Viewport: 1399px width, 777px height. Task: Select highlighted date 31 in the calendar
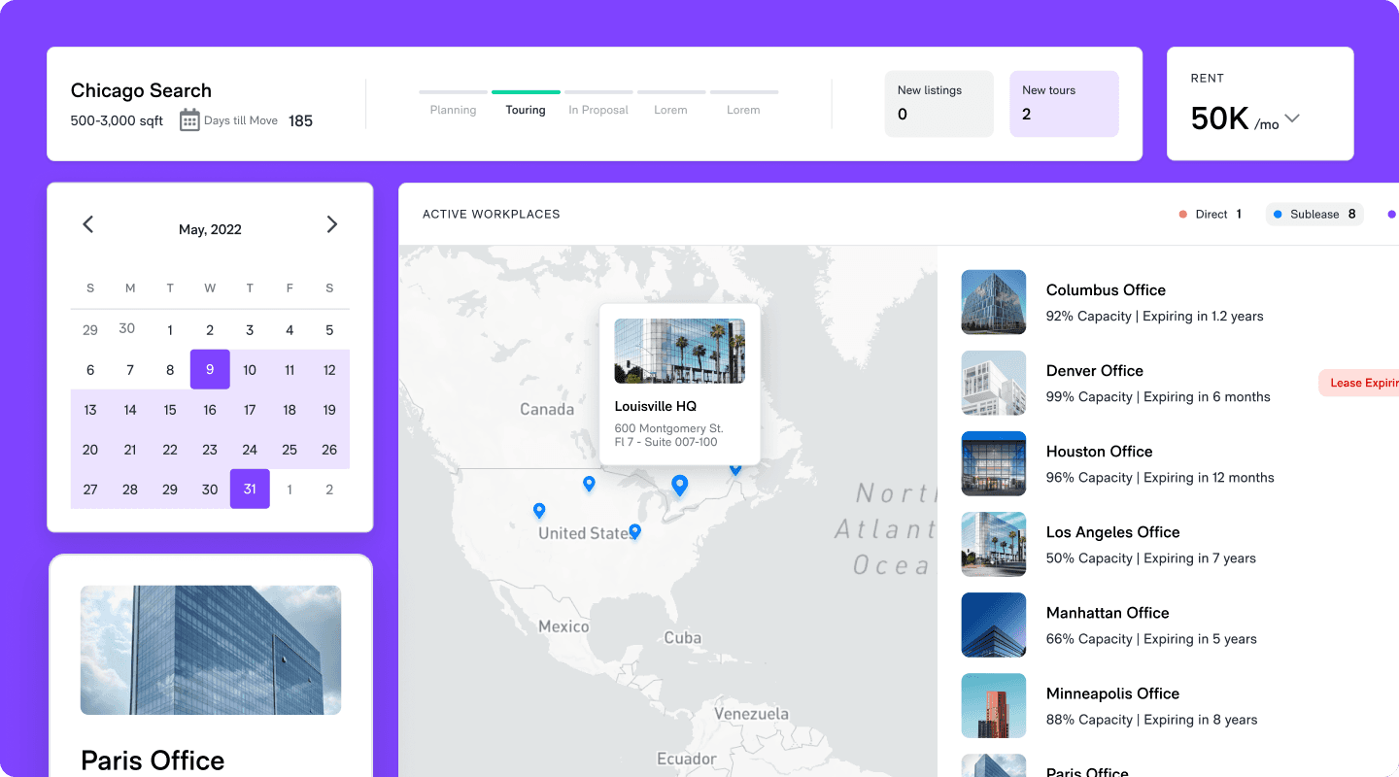(250, 489)
